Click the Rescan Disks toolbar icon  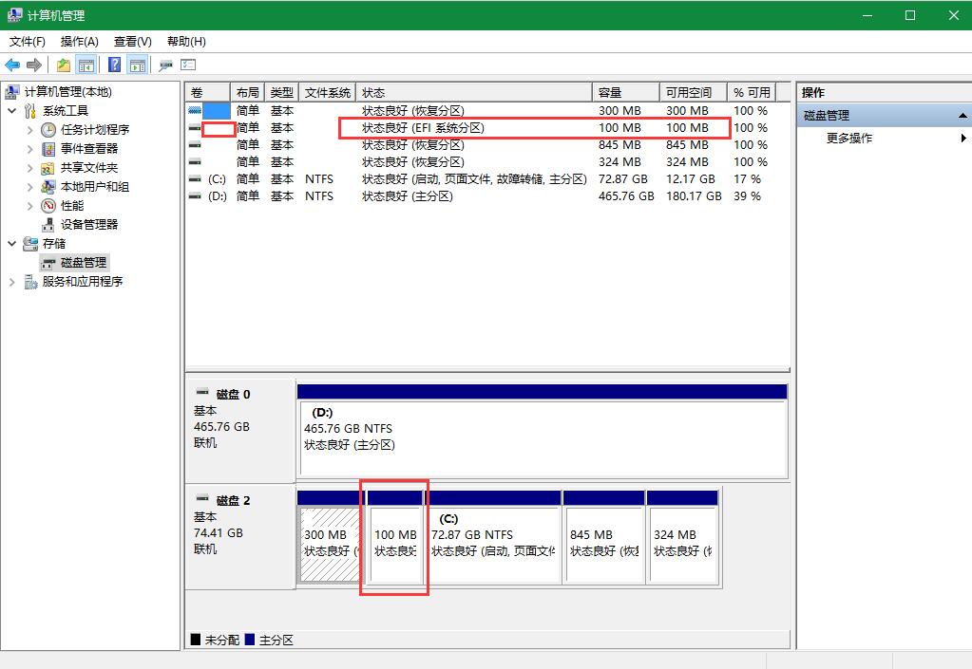(165, 65)
